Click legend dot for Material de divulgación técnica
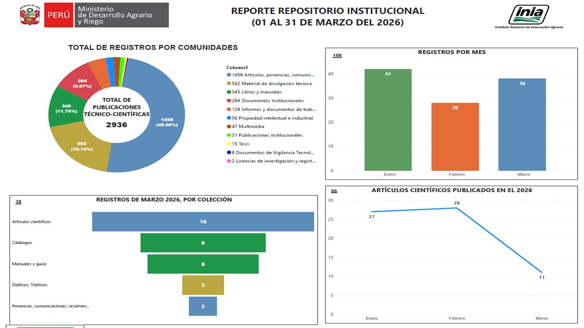The width and height of the screenshot is (584, 328). [229, 83]
